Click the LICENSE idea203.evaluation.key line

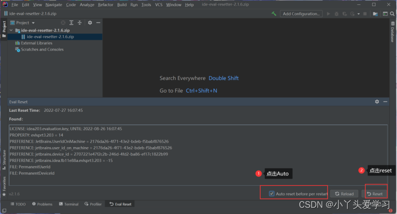pos(66,129)
